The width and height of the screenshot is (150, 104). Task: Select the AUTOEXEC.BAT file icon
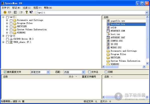coord(108,38)
